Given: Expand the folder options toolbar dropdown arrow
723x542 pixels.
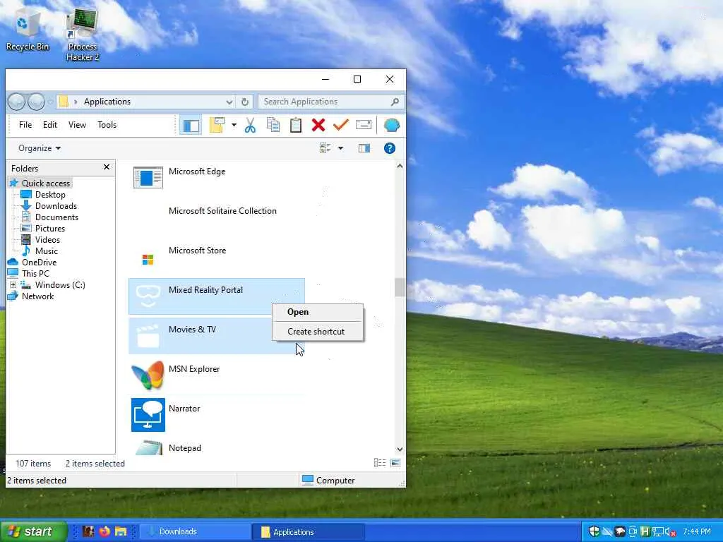Looking at the screenshot, I should (234, 125).
